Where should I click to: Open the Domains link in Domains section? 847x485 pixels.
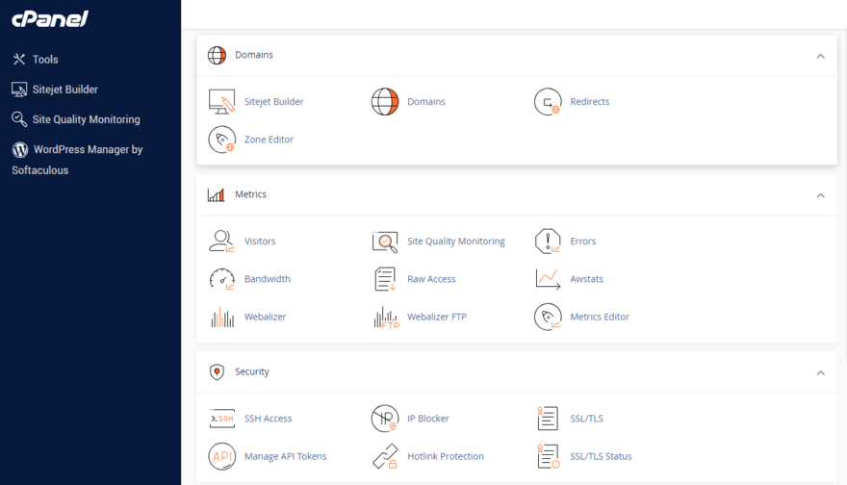point(426,102)
